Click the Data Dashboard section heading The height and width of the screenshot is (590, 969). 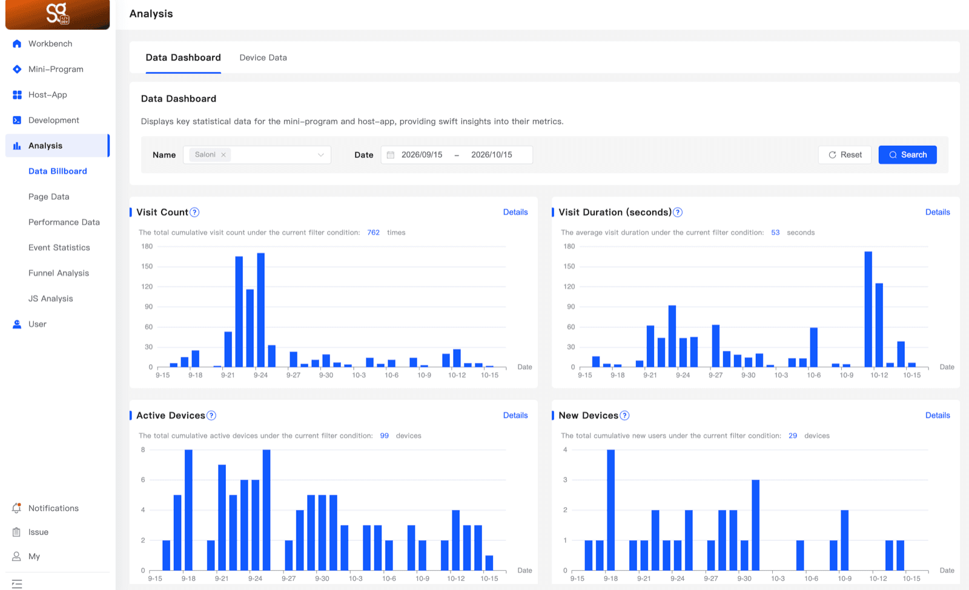pyautogui.click(x=179, y=99)
